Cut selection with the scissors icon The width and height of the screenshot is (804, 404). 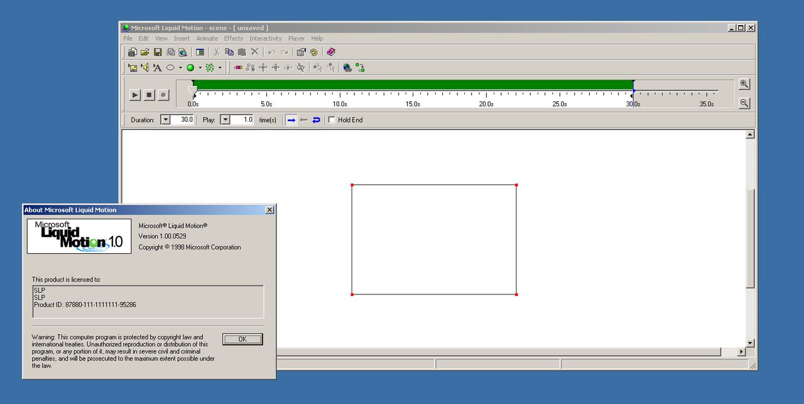coord(217,52)
